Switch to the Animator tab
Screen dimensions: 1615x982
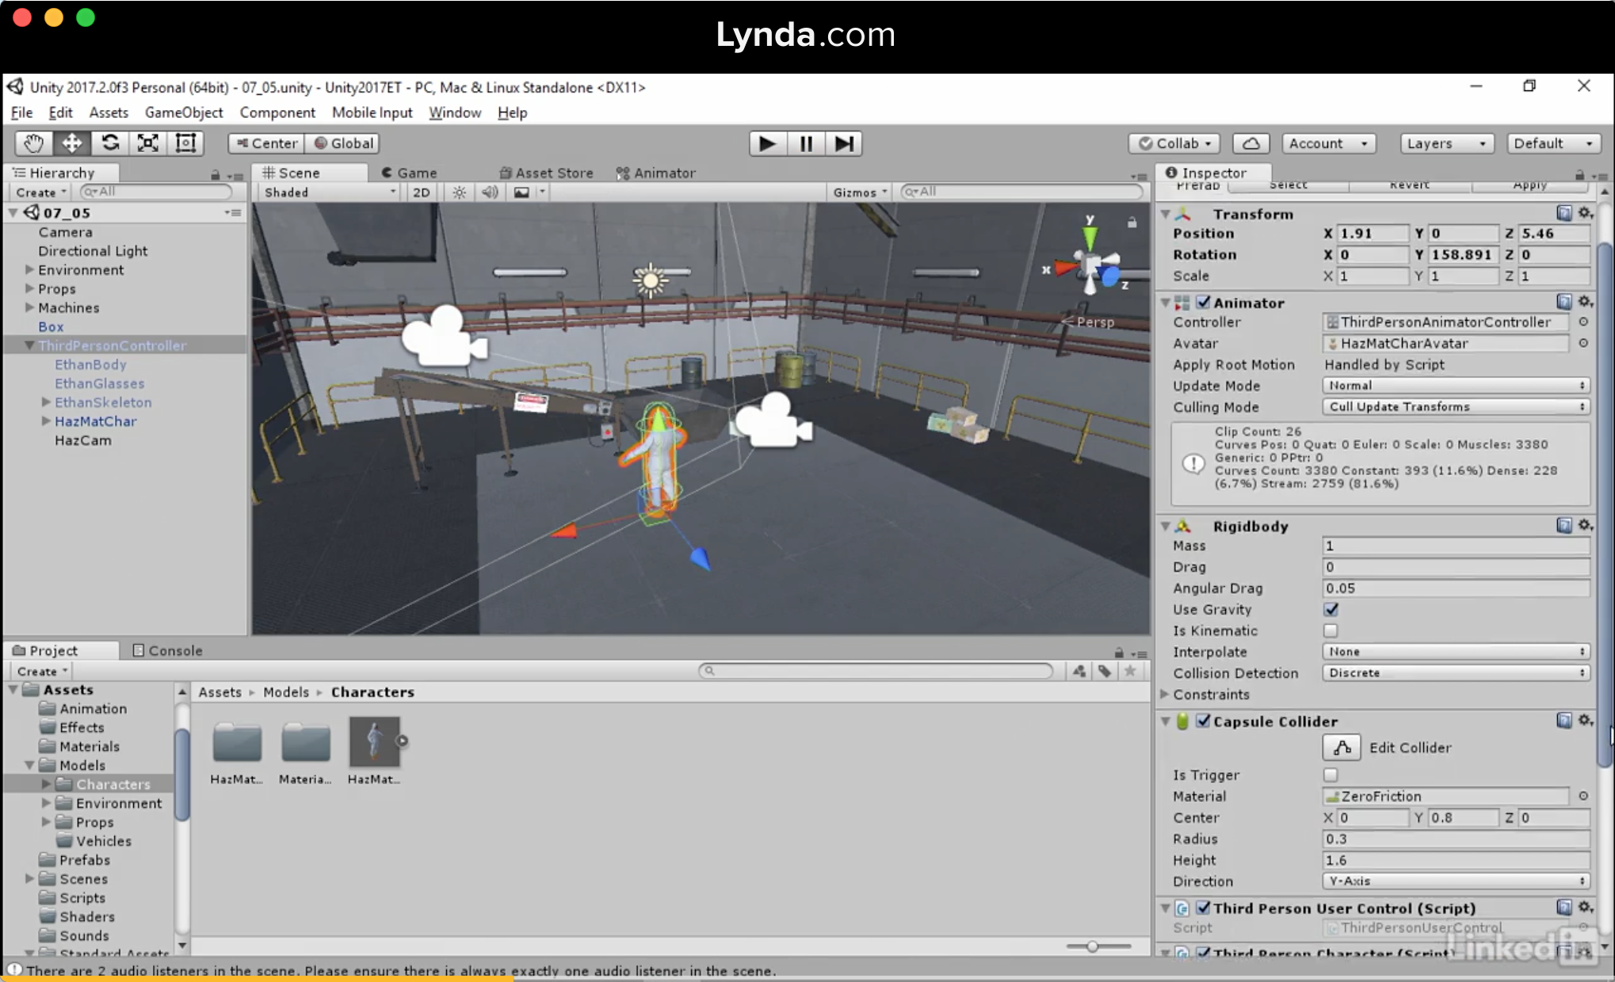point(656,173)
